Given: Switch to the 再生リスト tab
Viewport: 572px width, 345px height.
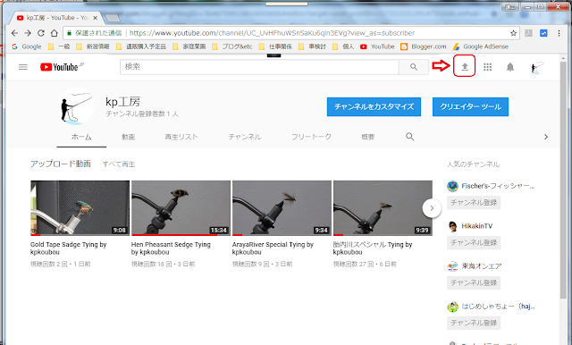Looking at the screenshot, I should click(181, 137).
